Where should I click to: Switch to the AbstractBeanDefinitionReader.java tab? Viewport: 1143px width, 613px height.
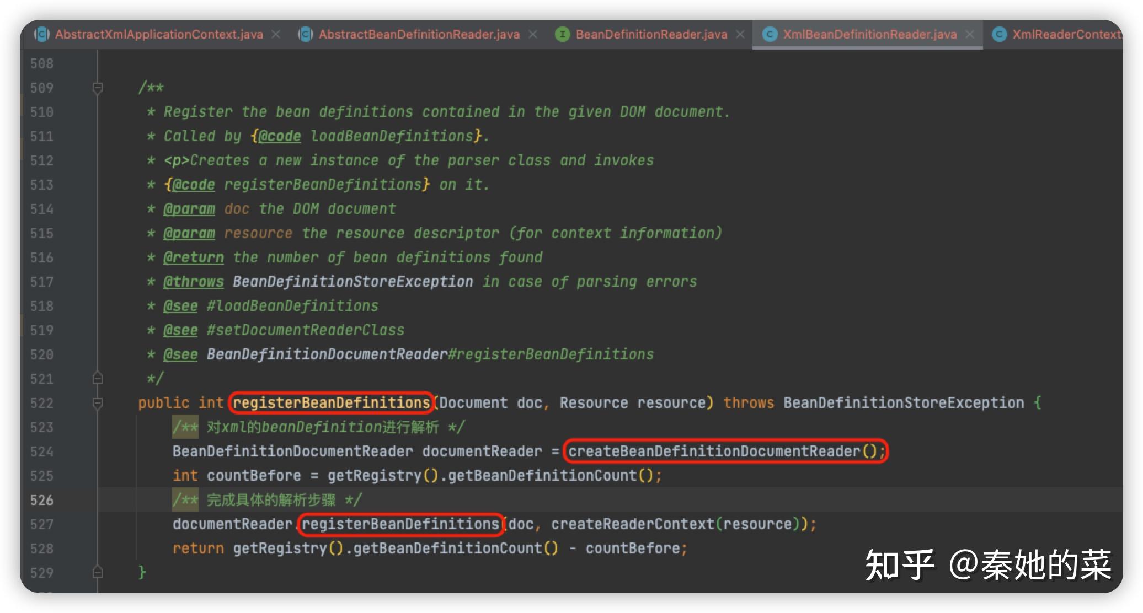click(419, 34)
